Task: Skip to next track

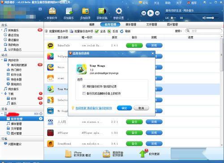Action: click(x=157, y=13)
